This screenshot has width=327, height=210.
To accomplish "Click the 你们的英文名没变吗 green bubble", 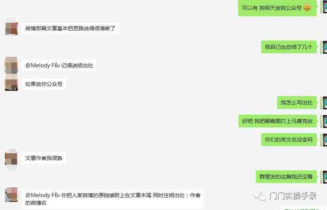I will (x=289, y=140).
